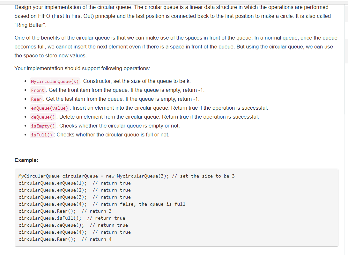This screenshot has height=255, width=348.
Task: Click the Example heading
Action: click(x=26, y=160)
